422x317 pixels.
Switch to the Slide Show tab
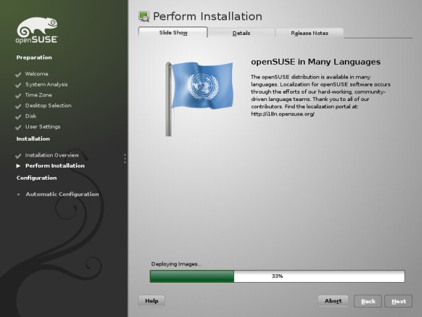click(173, 32)
